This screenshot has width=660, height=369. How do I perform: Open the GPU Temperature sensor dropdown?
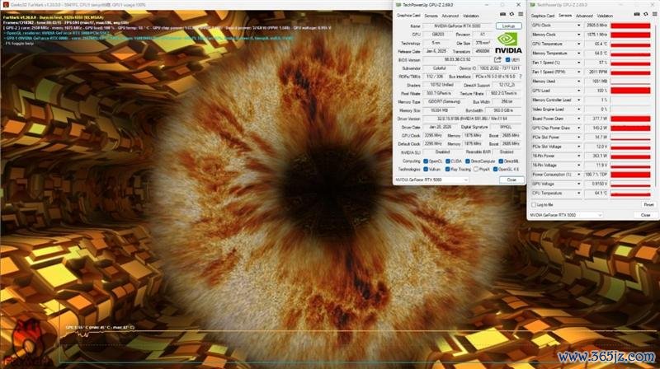[579, 44]
